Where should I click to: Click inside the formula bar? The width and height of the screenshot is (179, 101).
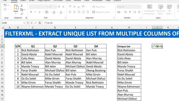tap(111, 23)
